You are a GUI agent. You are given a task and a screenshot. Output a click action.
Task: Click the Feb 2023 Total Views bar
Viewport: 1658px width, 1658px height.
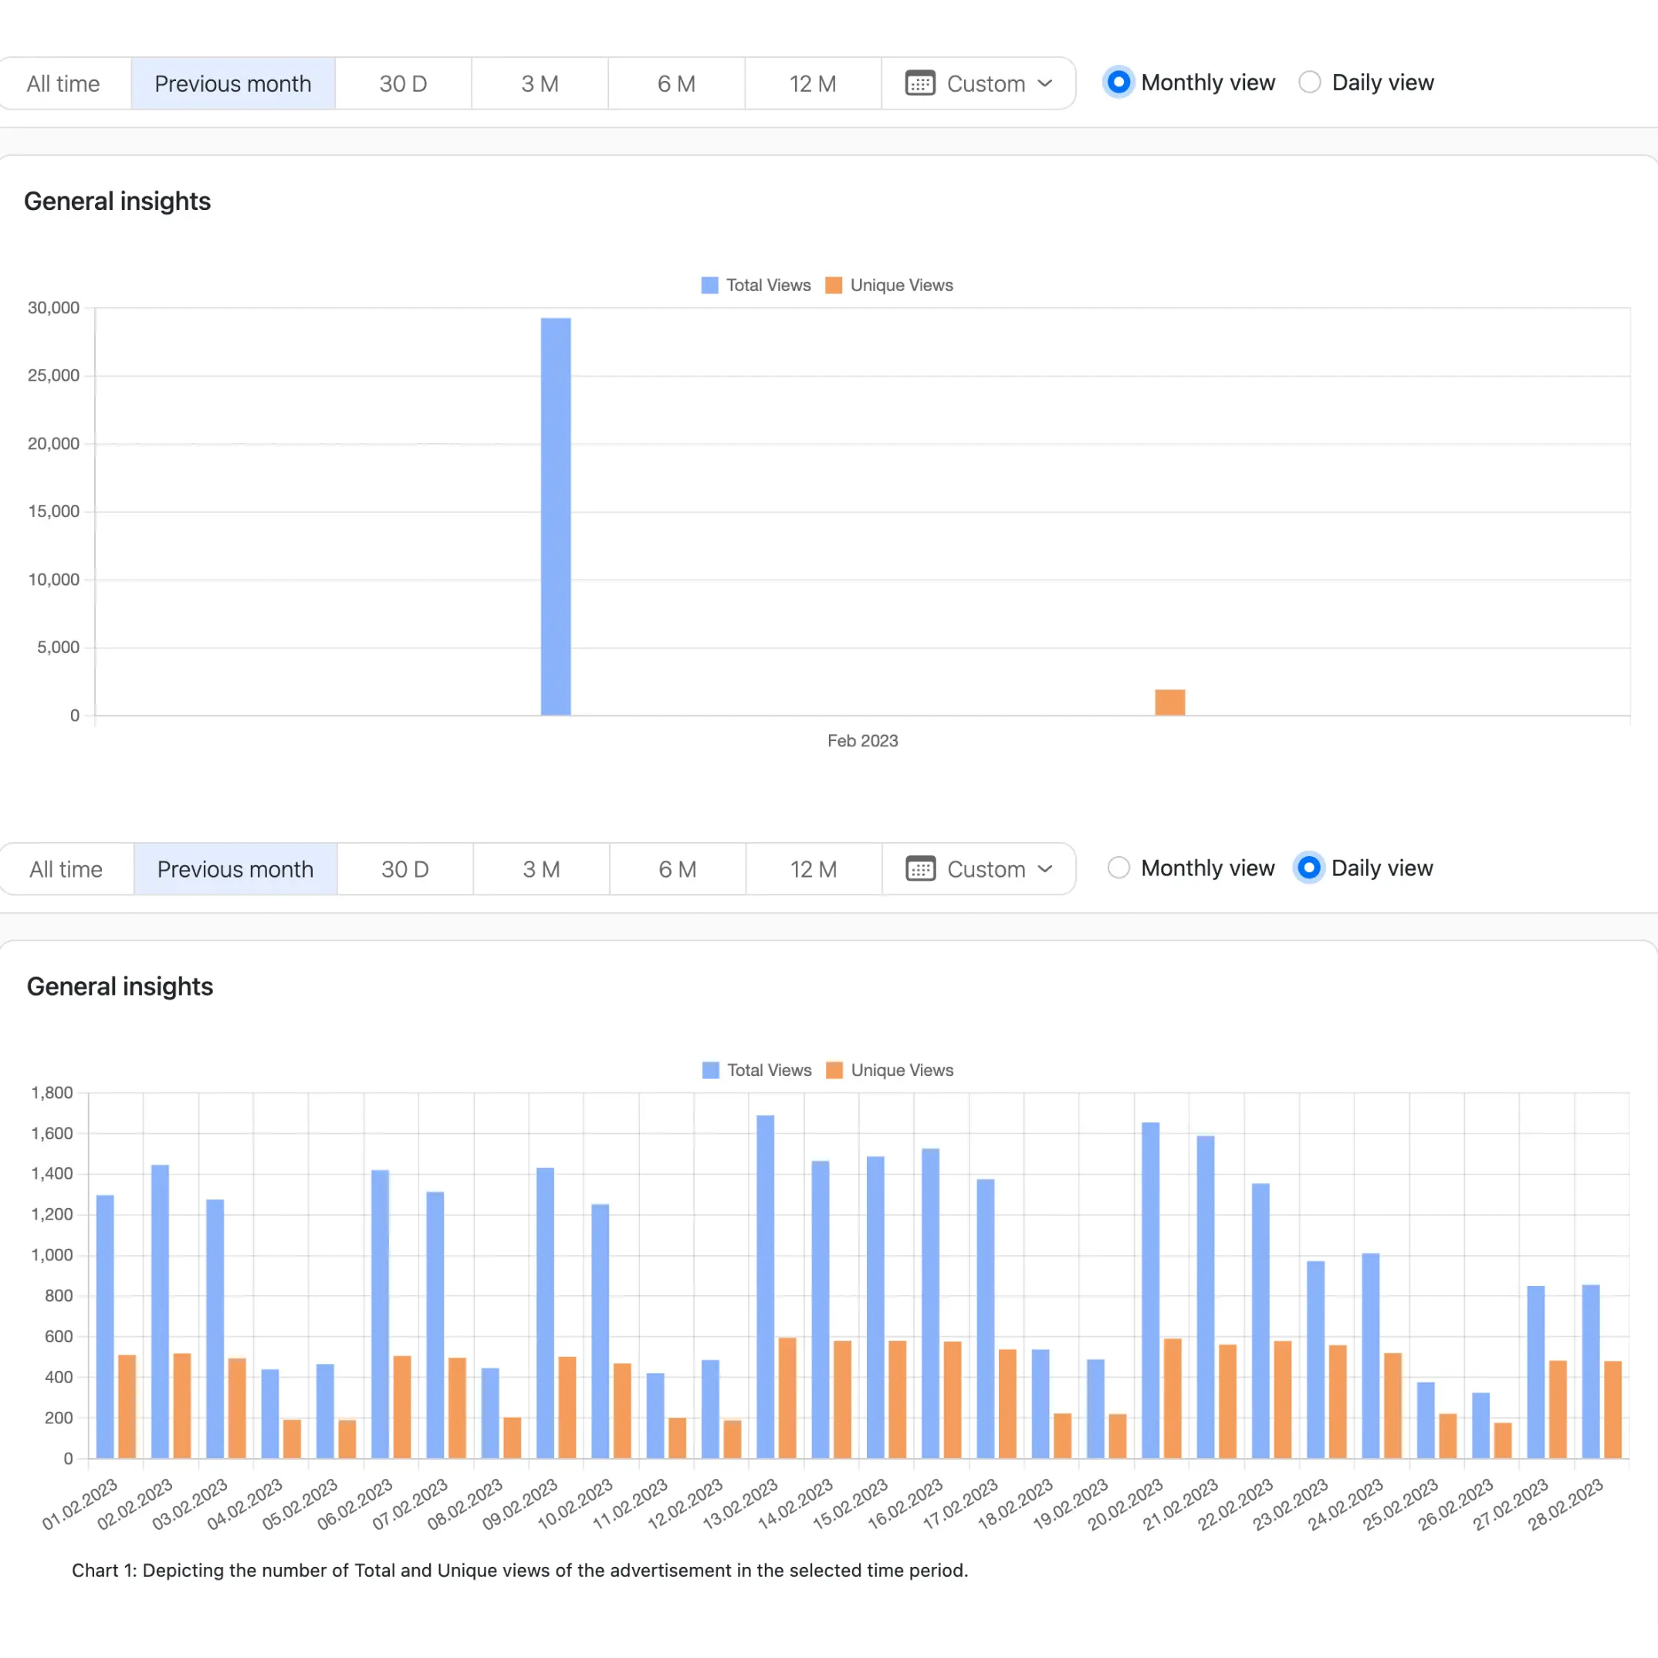click(x=555, y=515)
